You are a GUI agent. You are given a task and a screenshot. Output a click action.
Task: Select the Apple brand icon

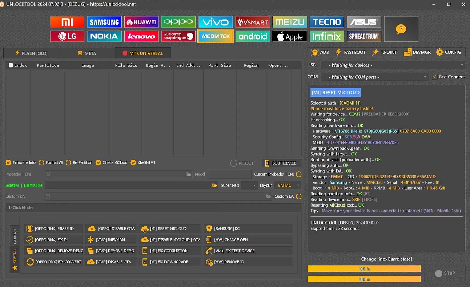click(x=290, y=36)
